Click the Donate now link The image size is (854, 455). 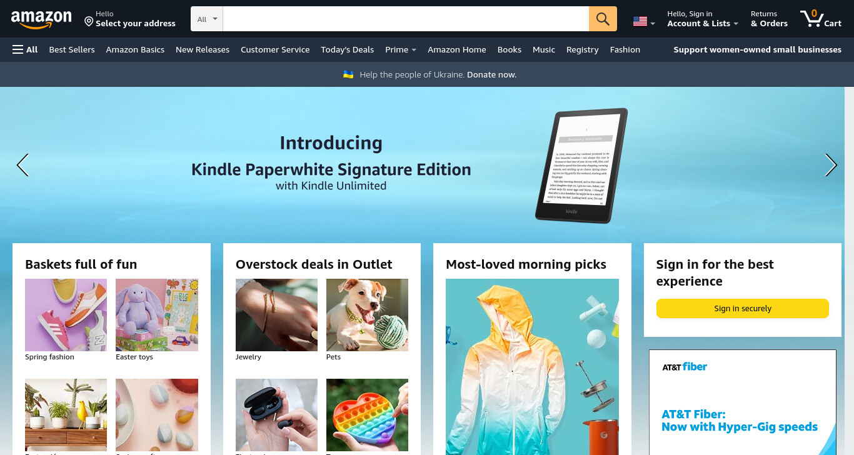(x=491, y=74)
